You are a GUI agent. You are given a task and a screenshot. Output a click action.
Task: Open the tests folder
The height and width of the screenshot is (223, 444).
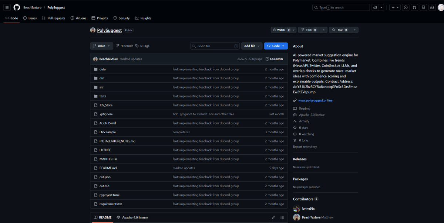coord(102,96)
